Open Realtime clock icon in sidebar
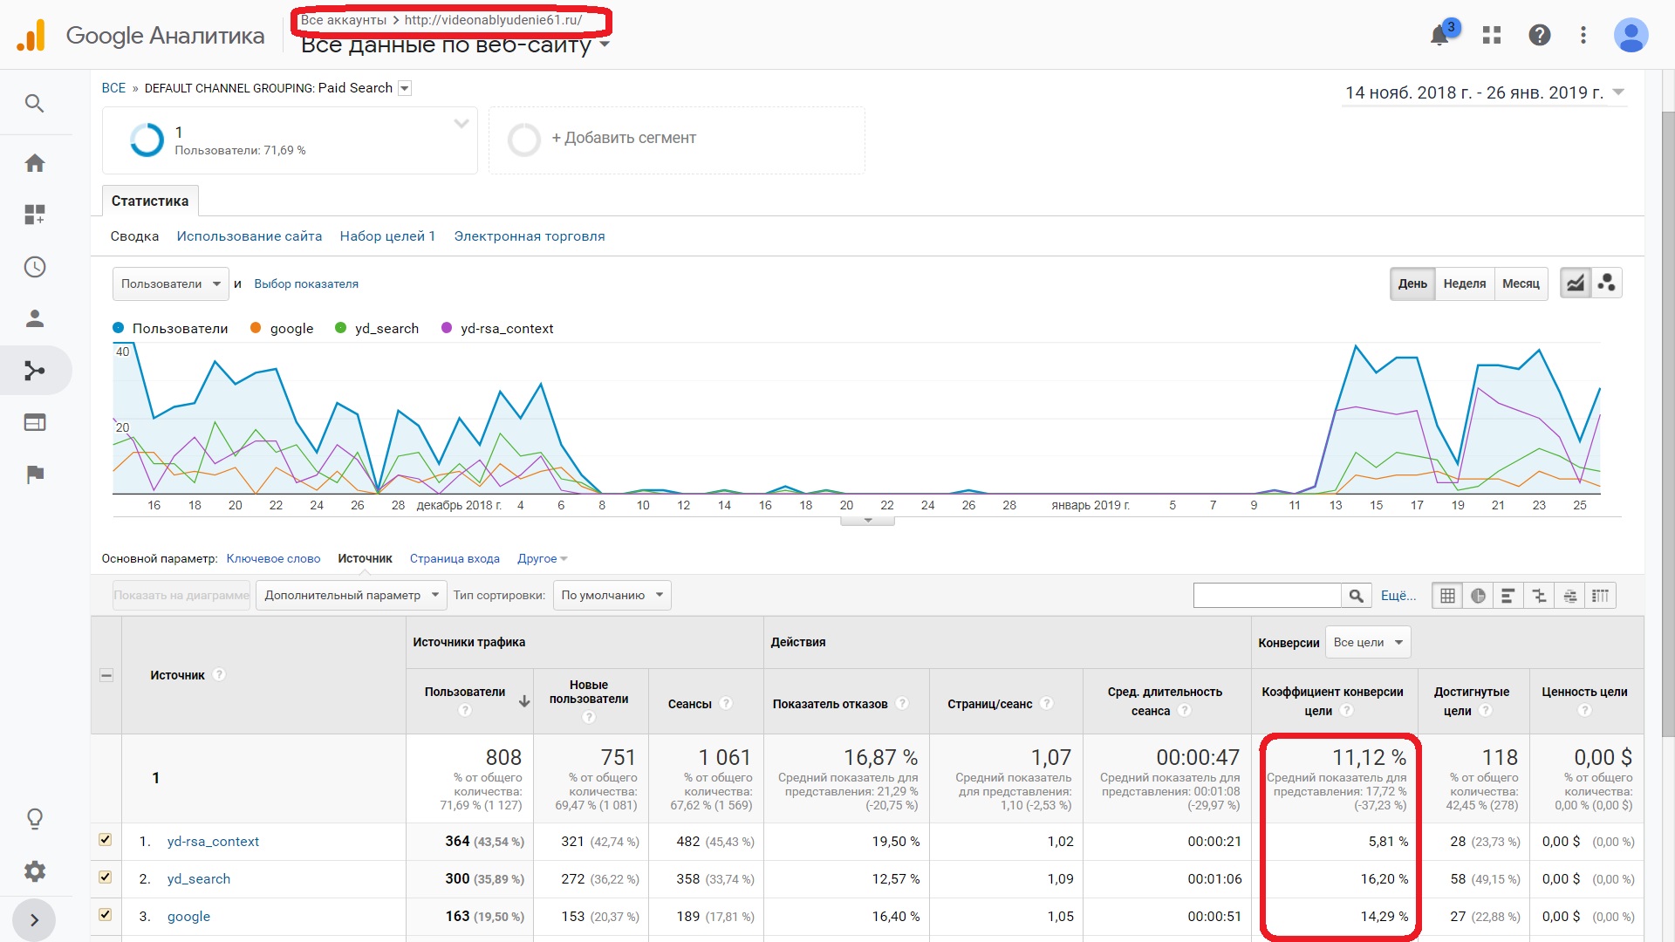Viewport: 1675px width, 942px height. pyautogui.click(x=35, y=267)
